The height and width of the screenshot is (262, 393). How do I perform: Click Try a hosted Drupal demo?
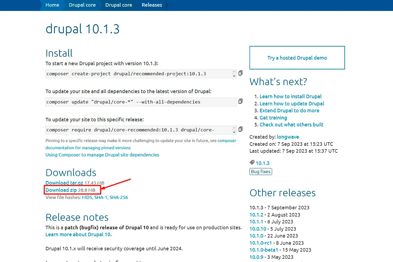297,58
